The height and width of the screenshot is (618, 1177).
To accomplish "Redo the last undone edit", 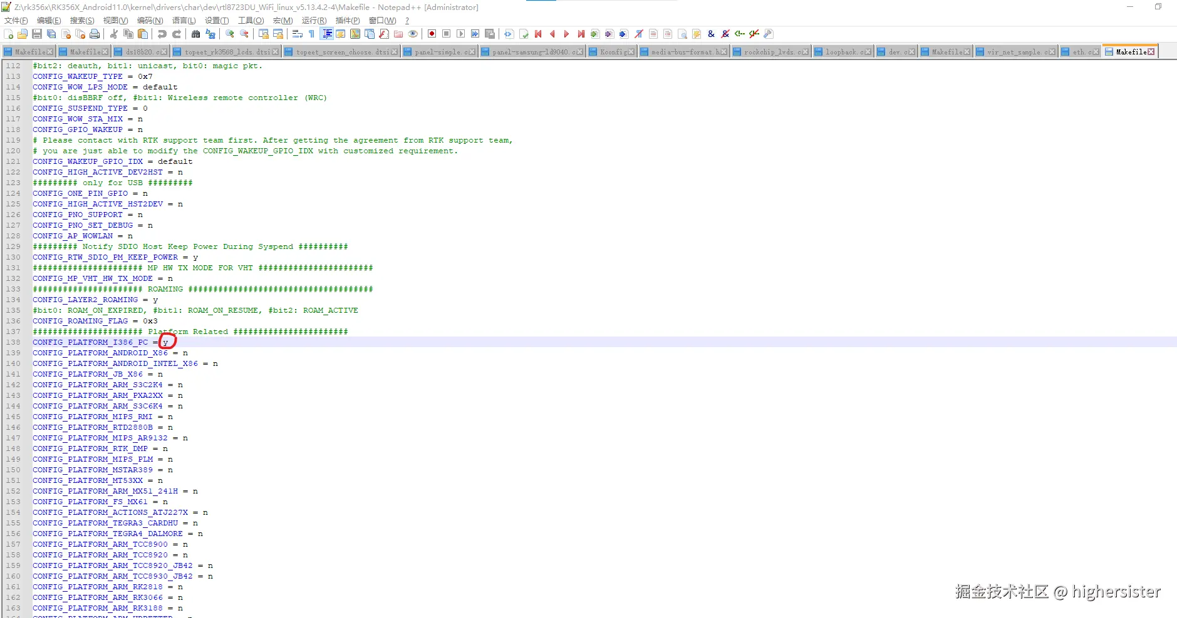I will pos(177,34).
